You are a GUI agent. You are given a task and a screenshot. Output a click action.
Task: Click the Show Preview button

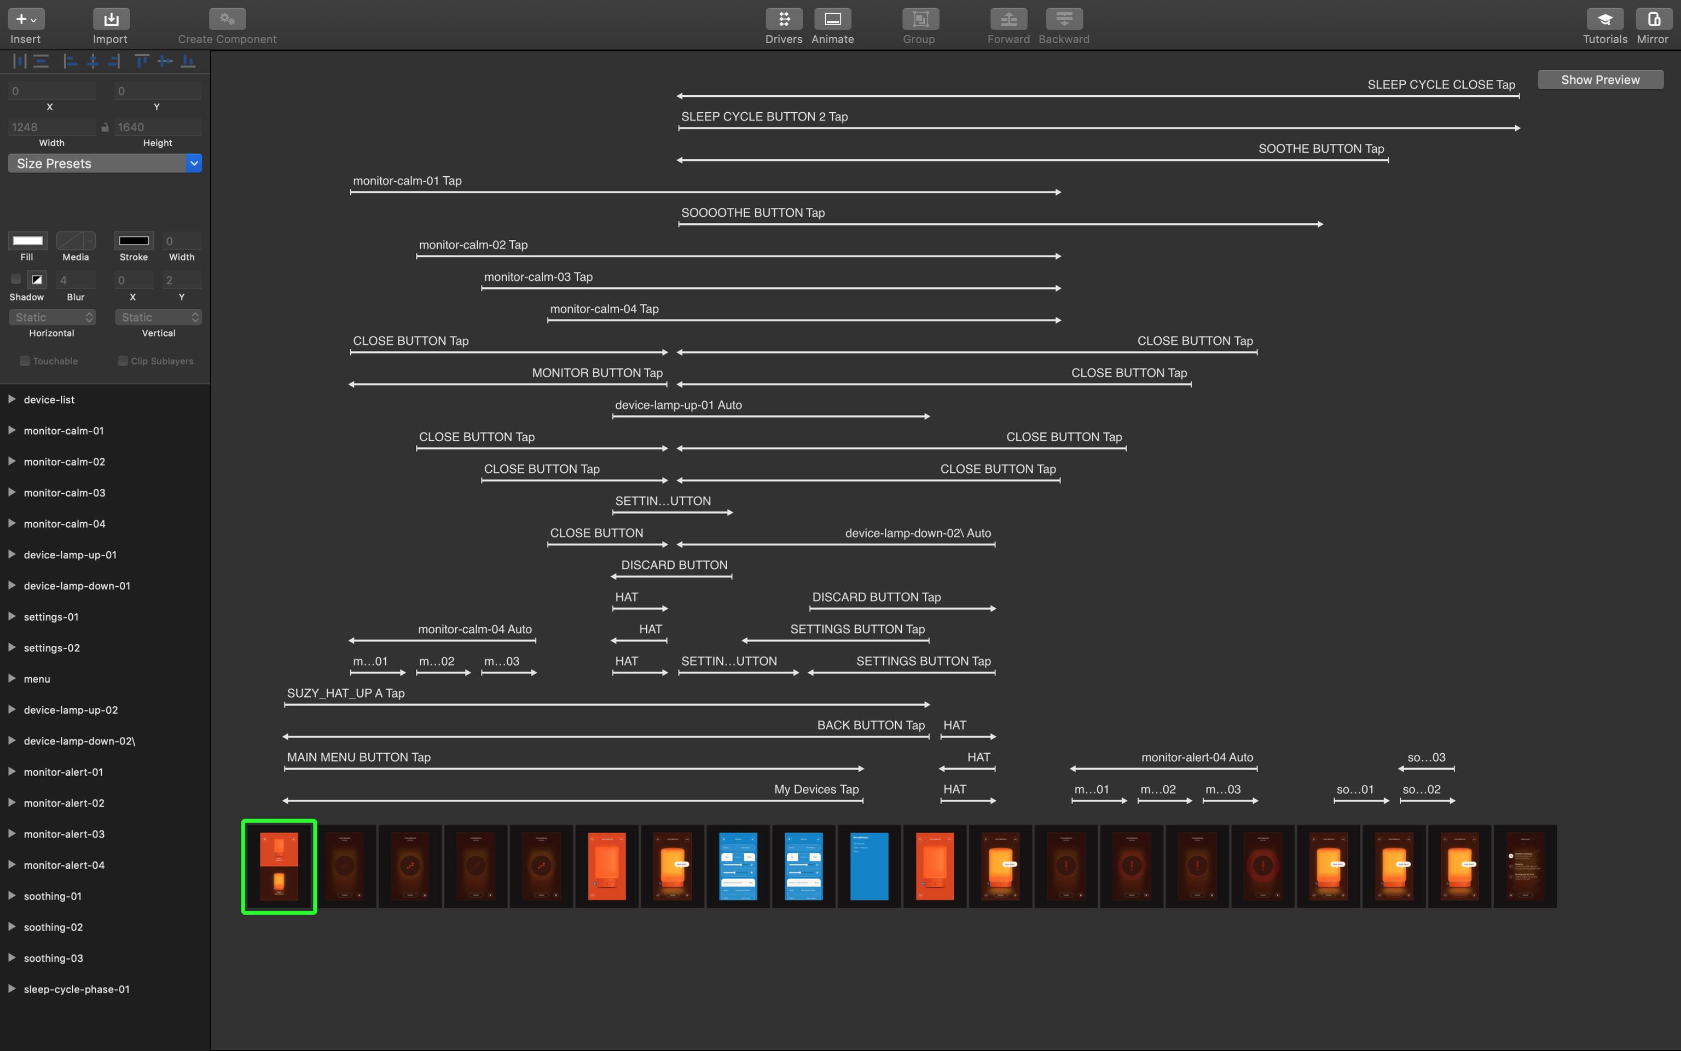(x=1599, y=80)
